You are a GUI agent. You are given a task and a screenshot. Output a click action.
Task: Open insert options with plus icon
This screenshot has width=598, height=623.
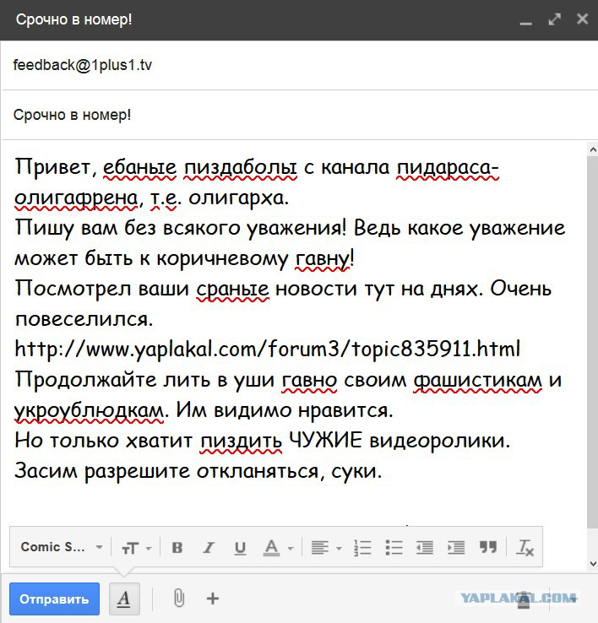pyautogui.click(x=213, y=598)
